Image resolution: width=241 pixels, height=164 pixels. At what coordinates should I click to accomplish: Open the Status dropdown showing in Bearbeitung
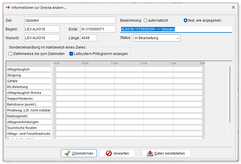(x=157, y=38)
